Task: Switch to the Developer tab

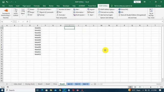Action: [x=66, y=6]
